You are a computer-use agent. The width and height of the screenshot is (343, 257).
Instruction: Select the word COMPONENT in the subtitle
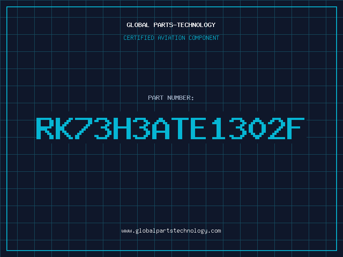coord(204,38)
